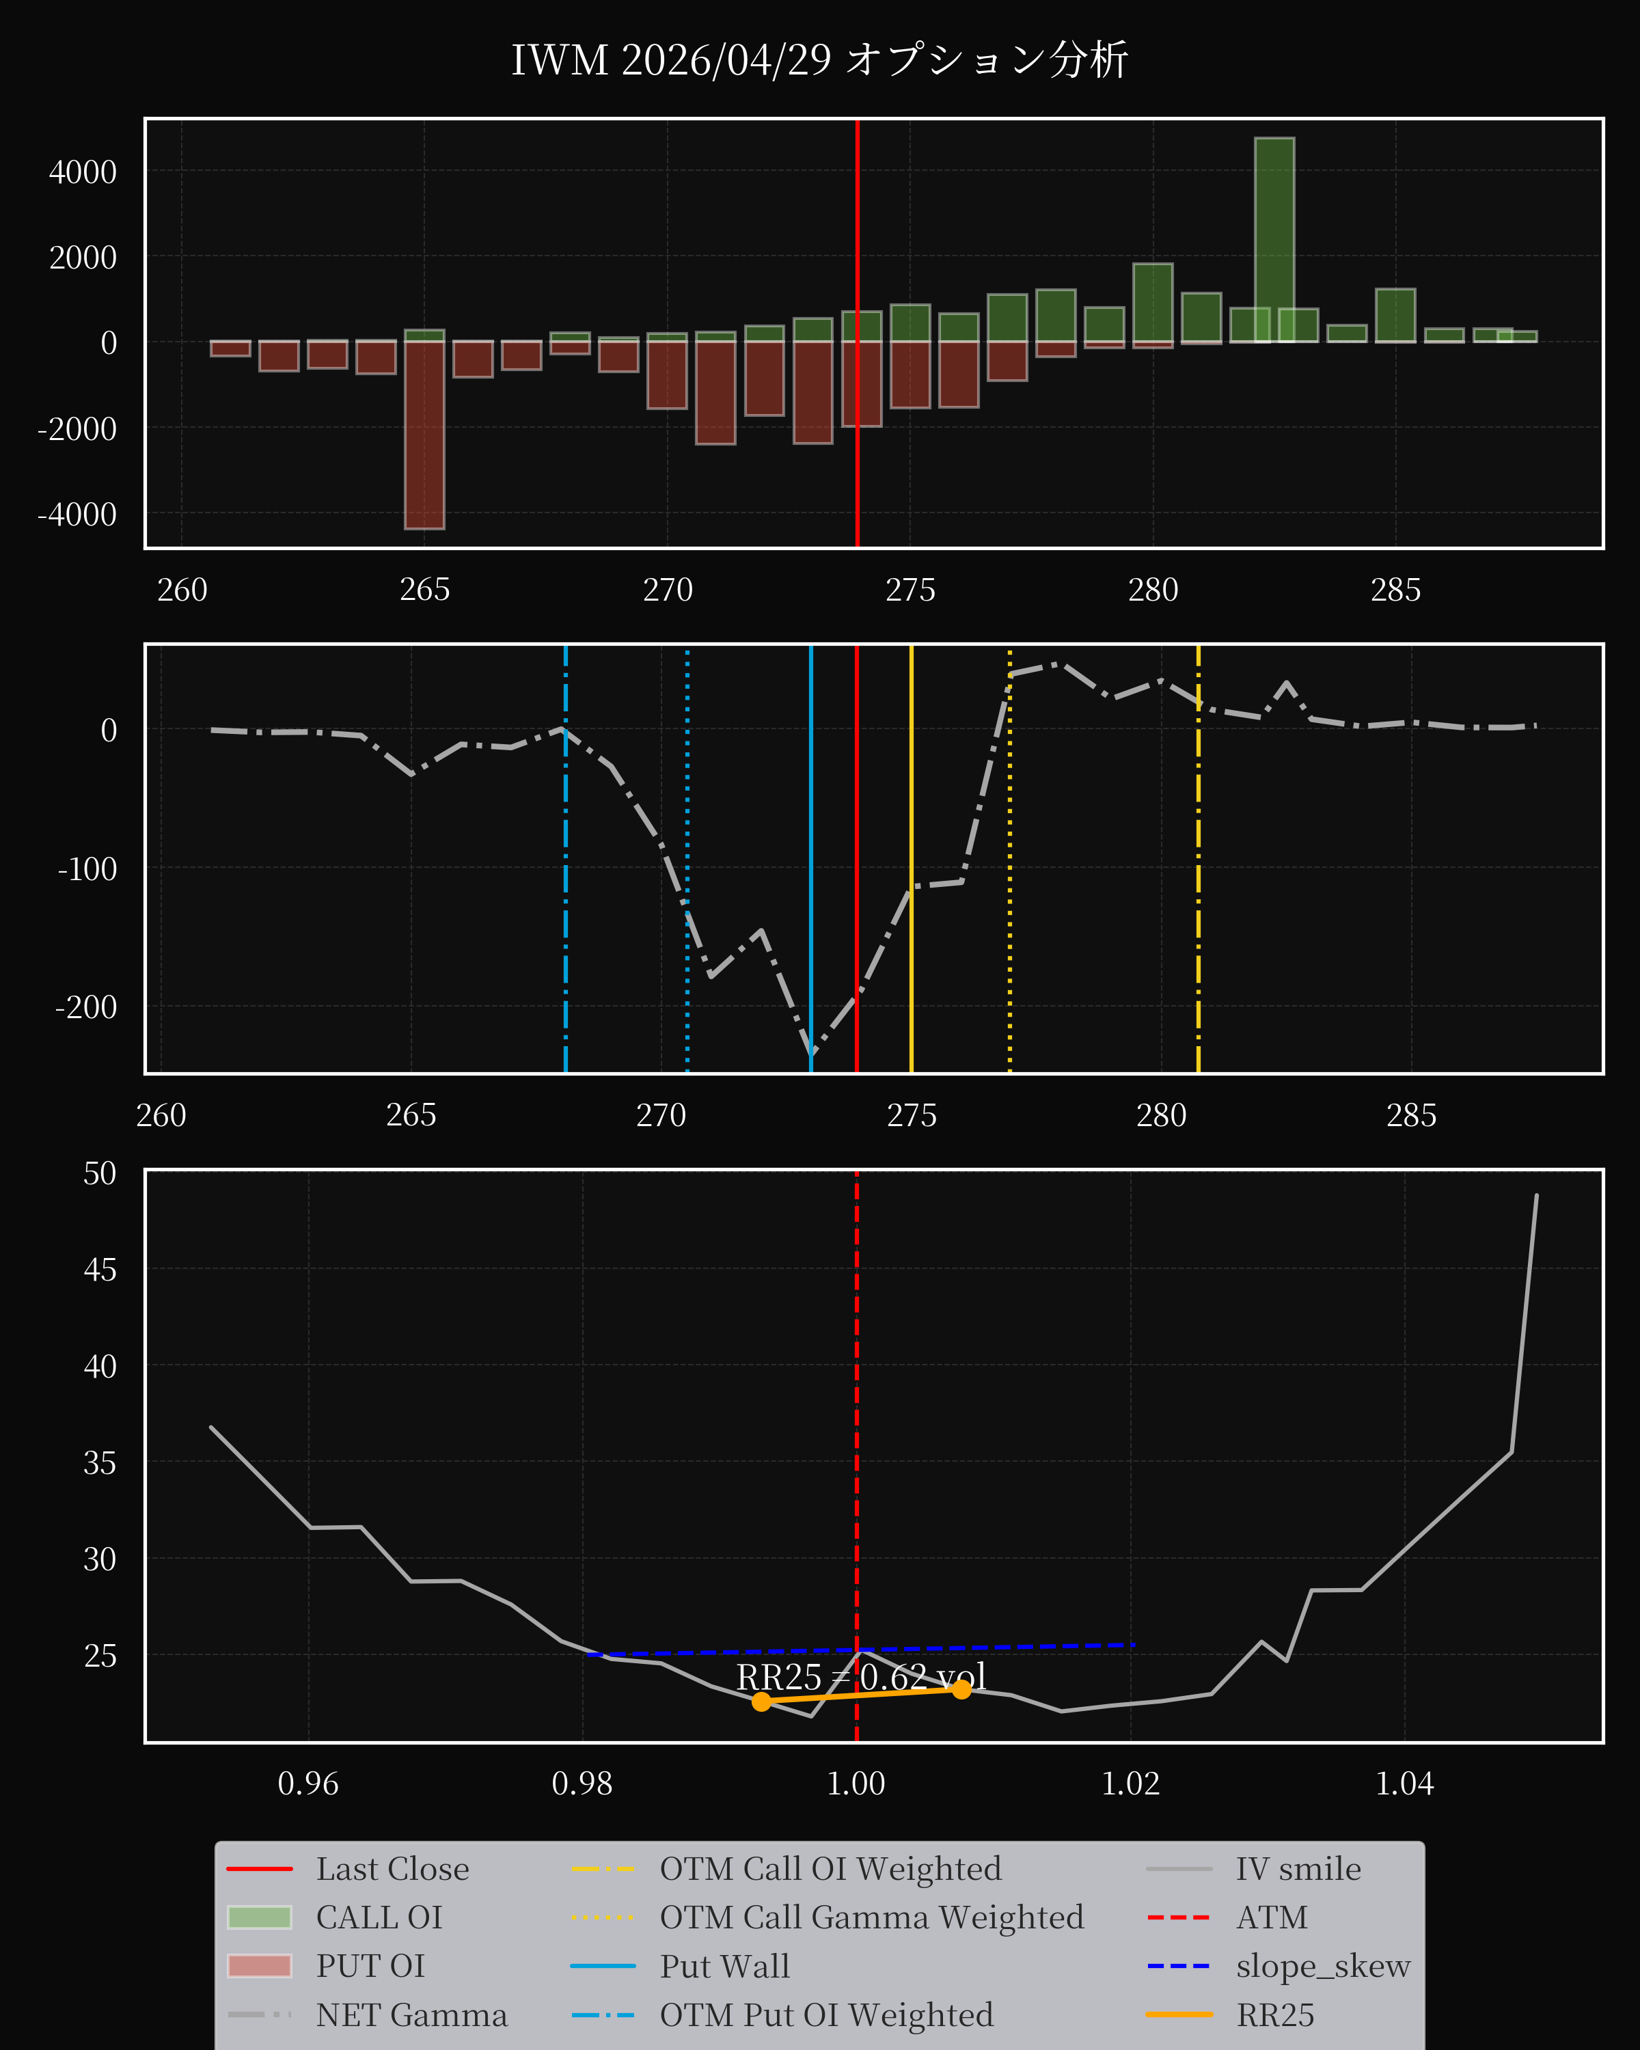Image resolution: width=1640 pixels, height=2050 pixels.
Task: Select the "RR25" legend label
Action: point(1275,2015)
